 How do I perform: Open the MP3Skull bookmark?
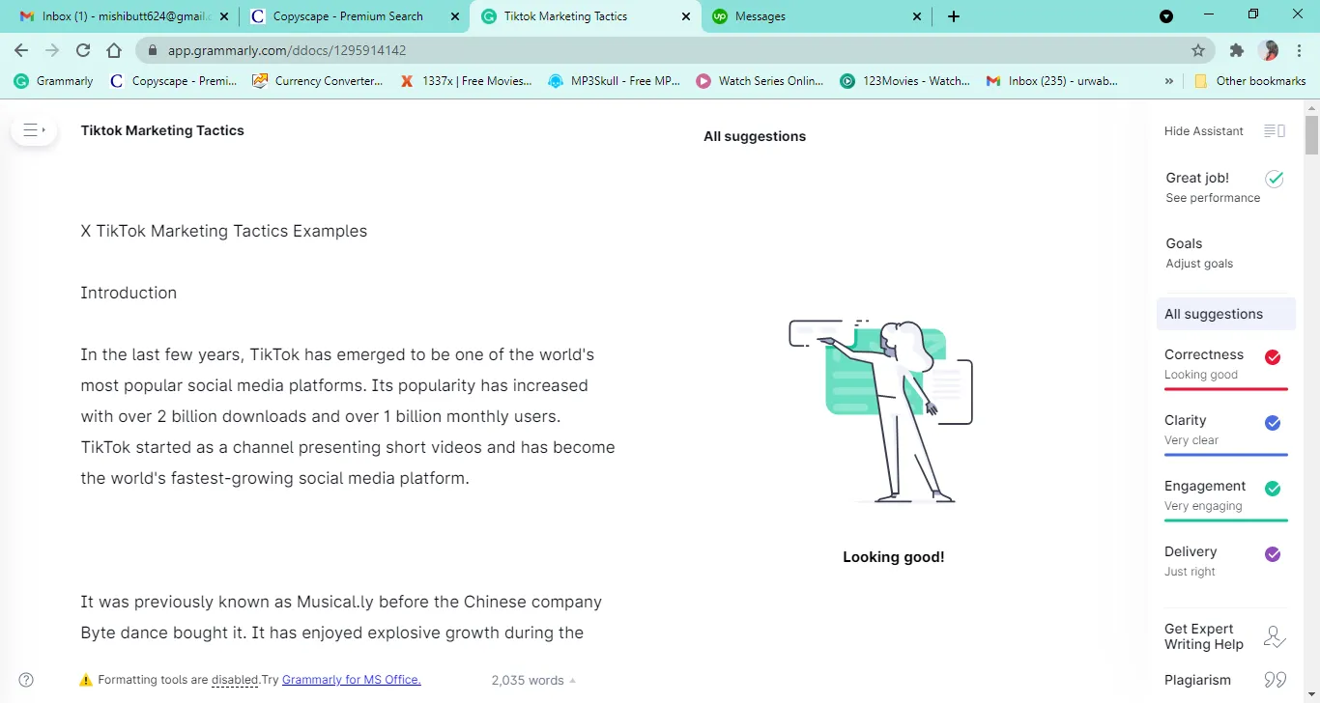[615, 81]
